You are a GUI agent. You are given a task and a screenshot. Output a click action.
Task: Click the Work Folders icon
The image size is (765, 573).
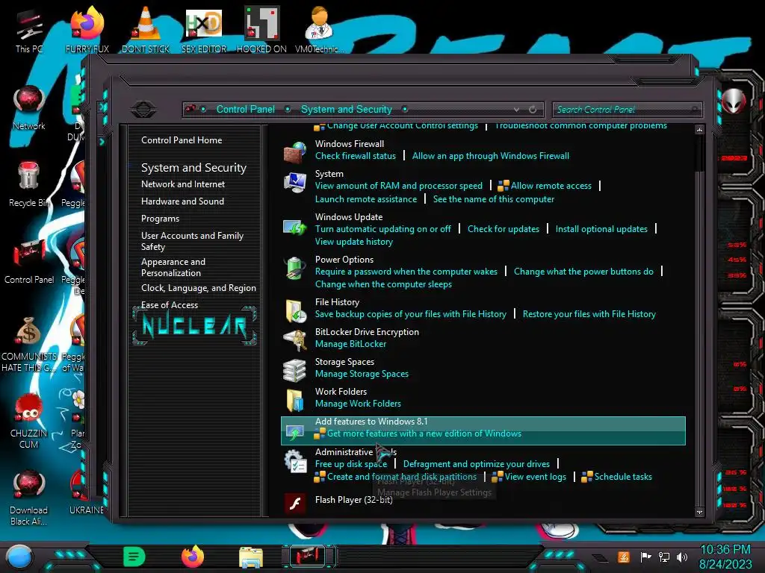pyautogui.click(x=294, y=400)
